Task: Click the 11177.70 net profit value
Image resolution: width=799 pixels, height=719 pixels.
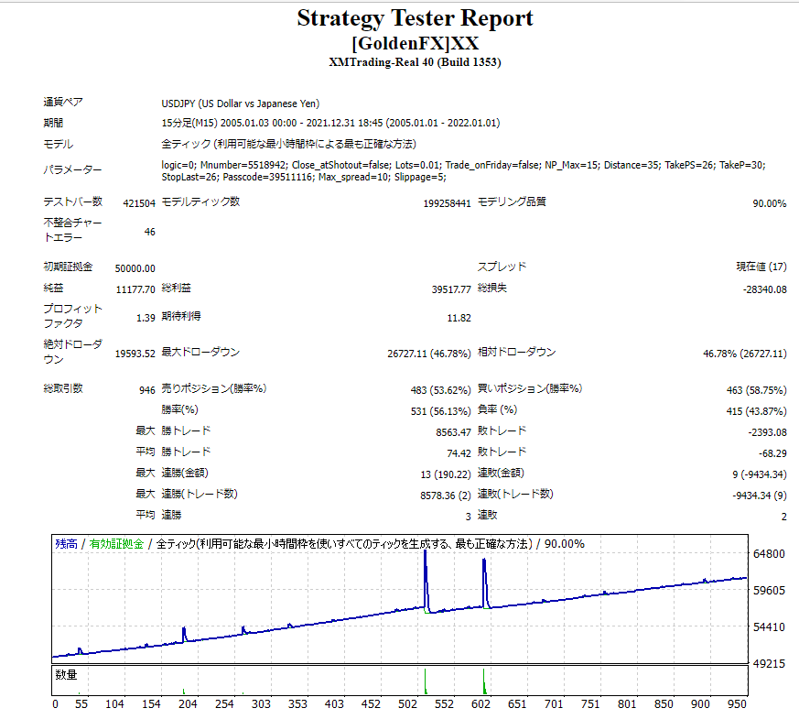Action: pyautogui.click(x=135, y=289)
